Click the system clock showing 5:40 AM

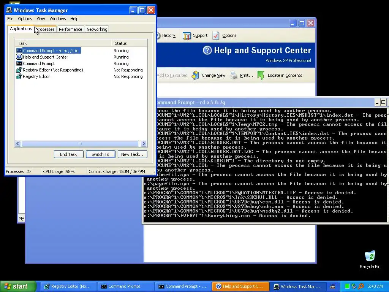pos(375,286)
